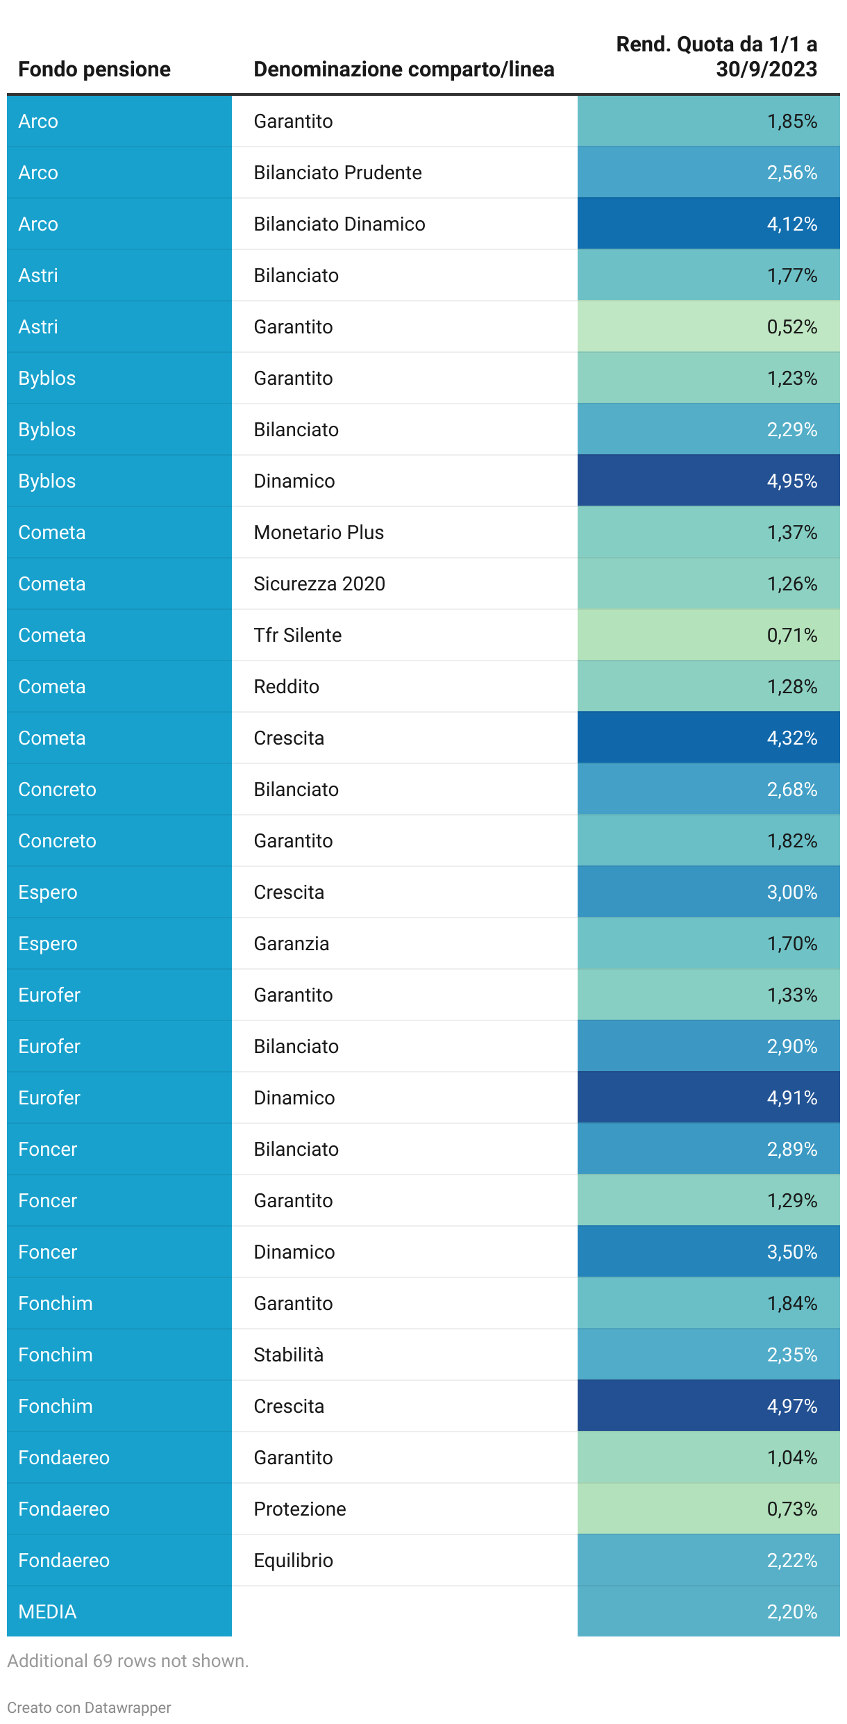Select the 'Garanzia' cell
The width and height of the screenshot is (847, 1724).
[x=291, y=944]
